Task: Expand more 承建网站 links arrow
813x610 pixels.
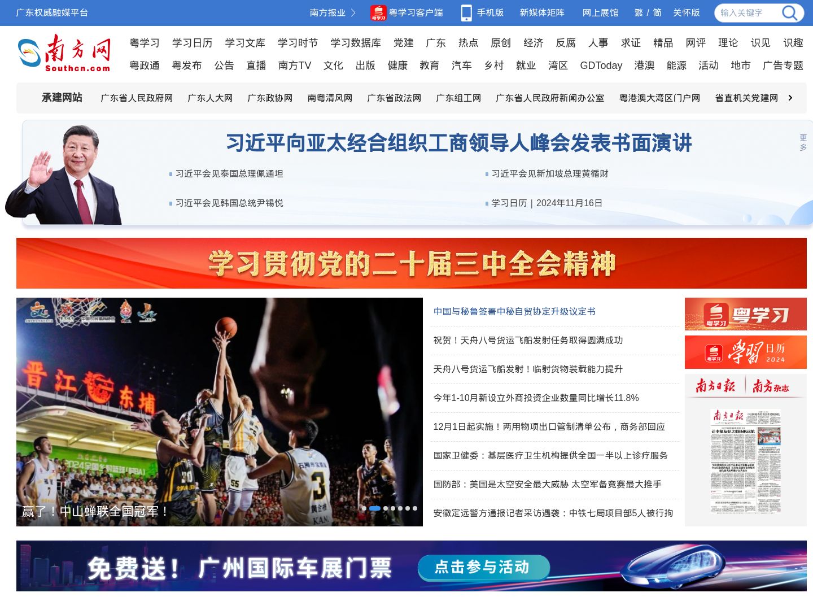Action: click(790, 98)
